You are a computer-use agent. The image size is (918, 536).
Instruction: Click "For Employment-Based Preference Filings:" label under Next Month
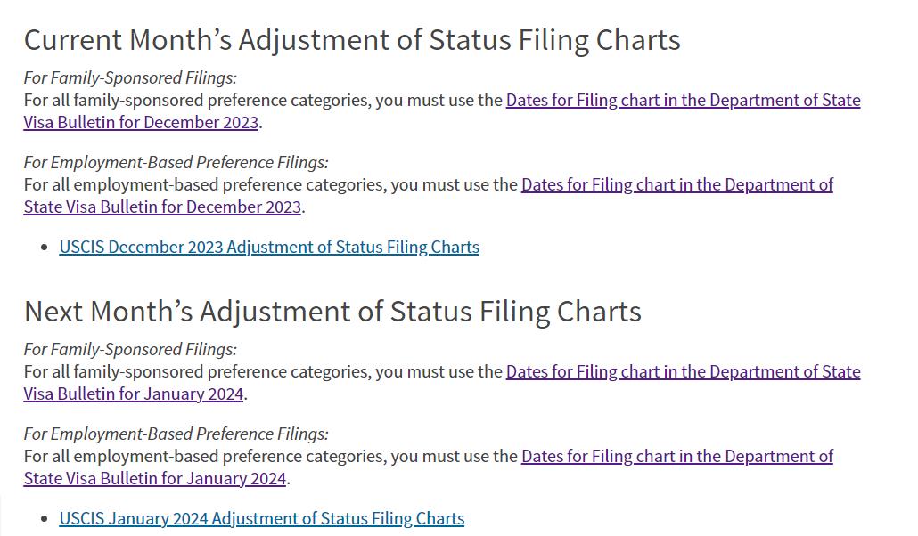(x=176, y=434)
